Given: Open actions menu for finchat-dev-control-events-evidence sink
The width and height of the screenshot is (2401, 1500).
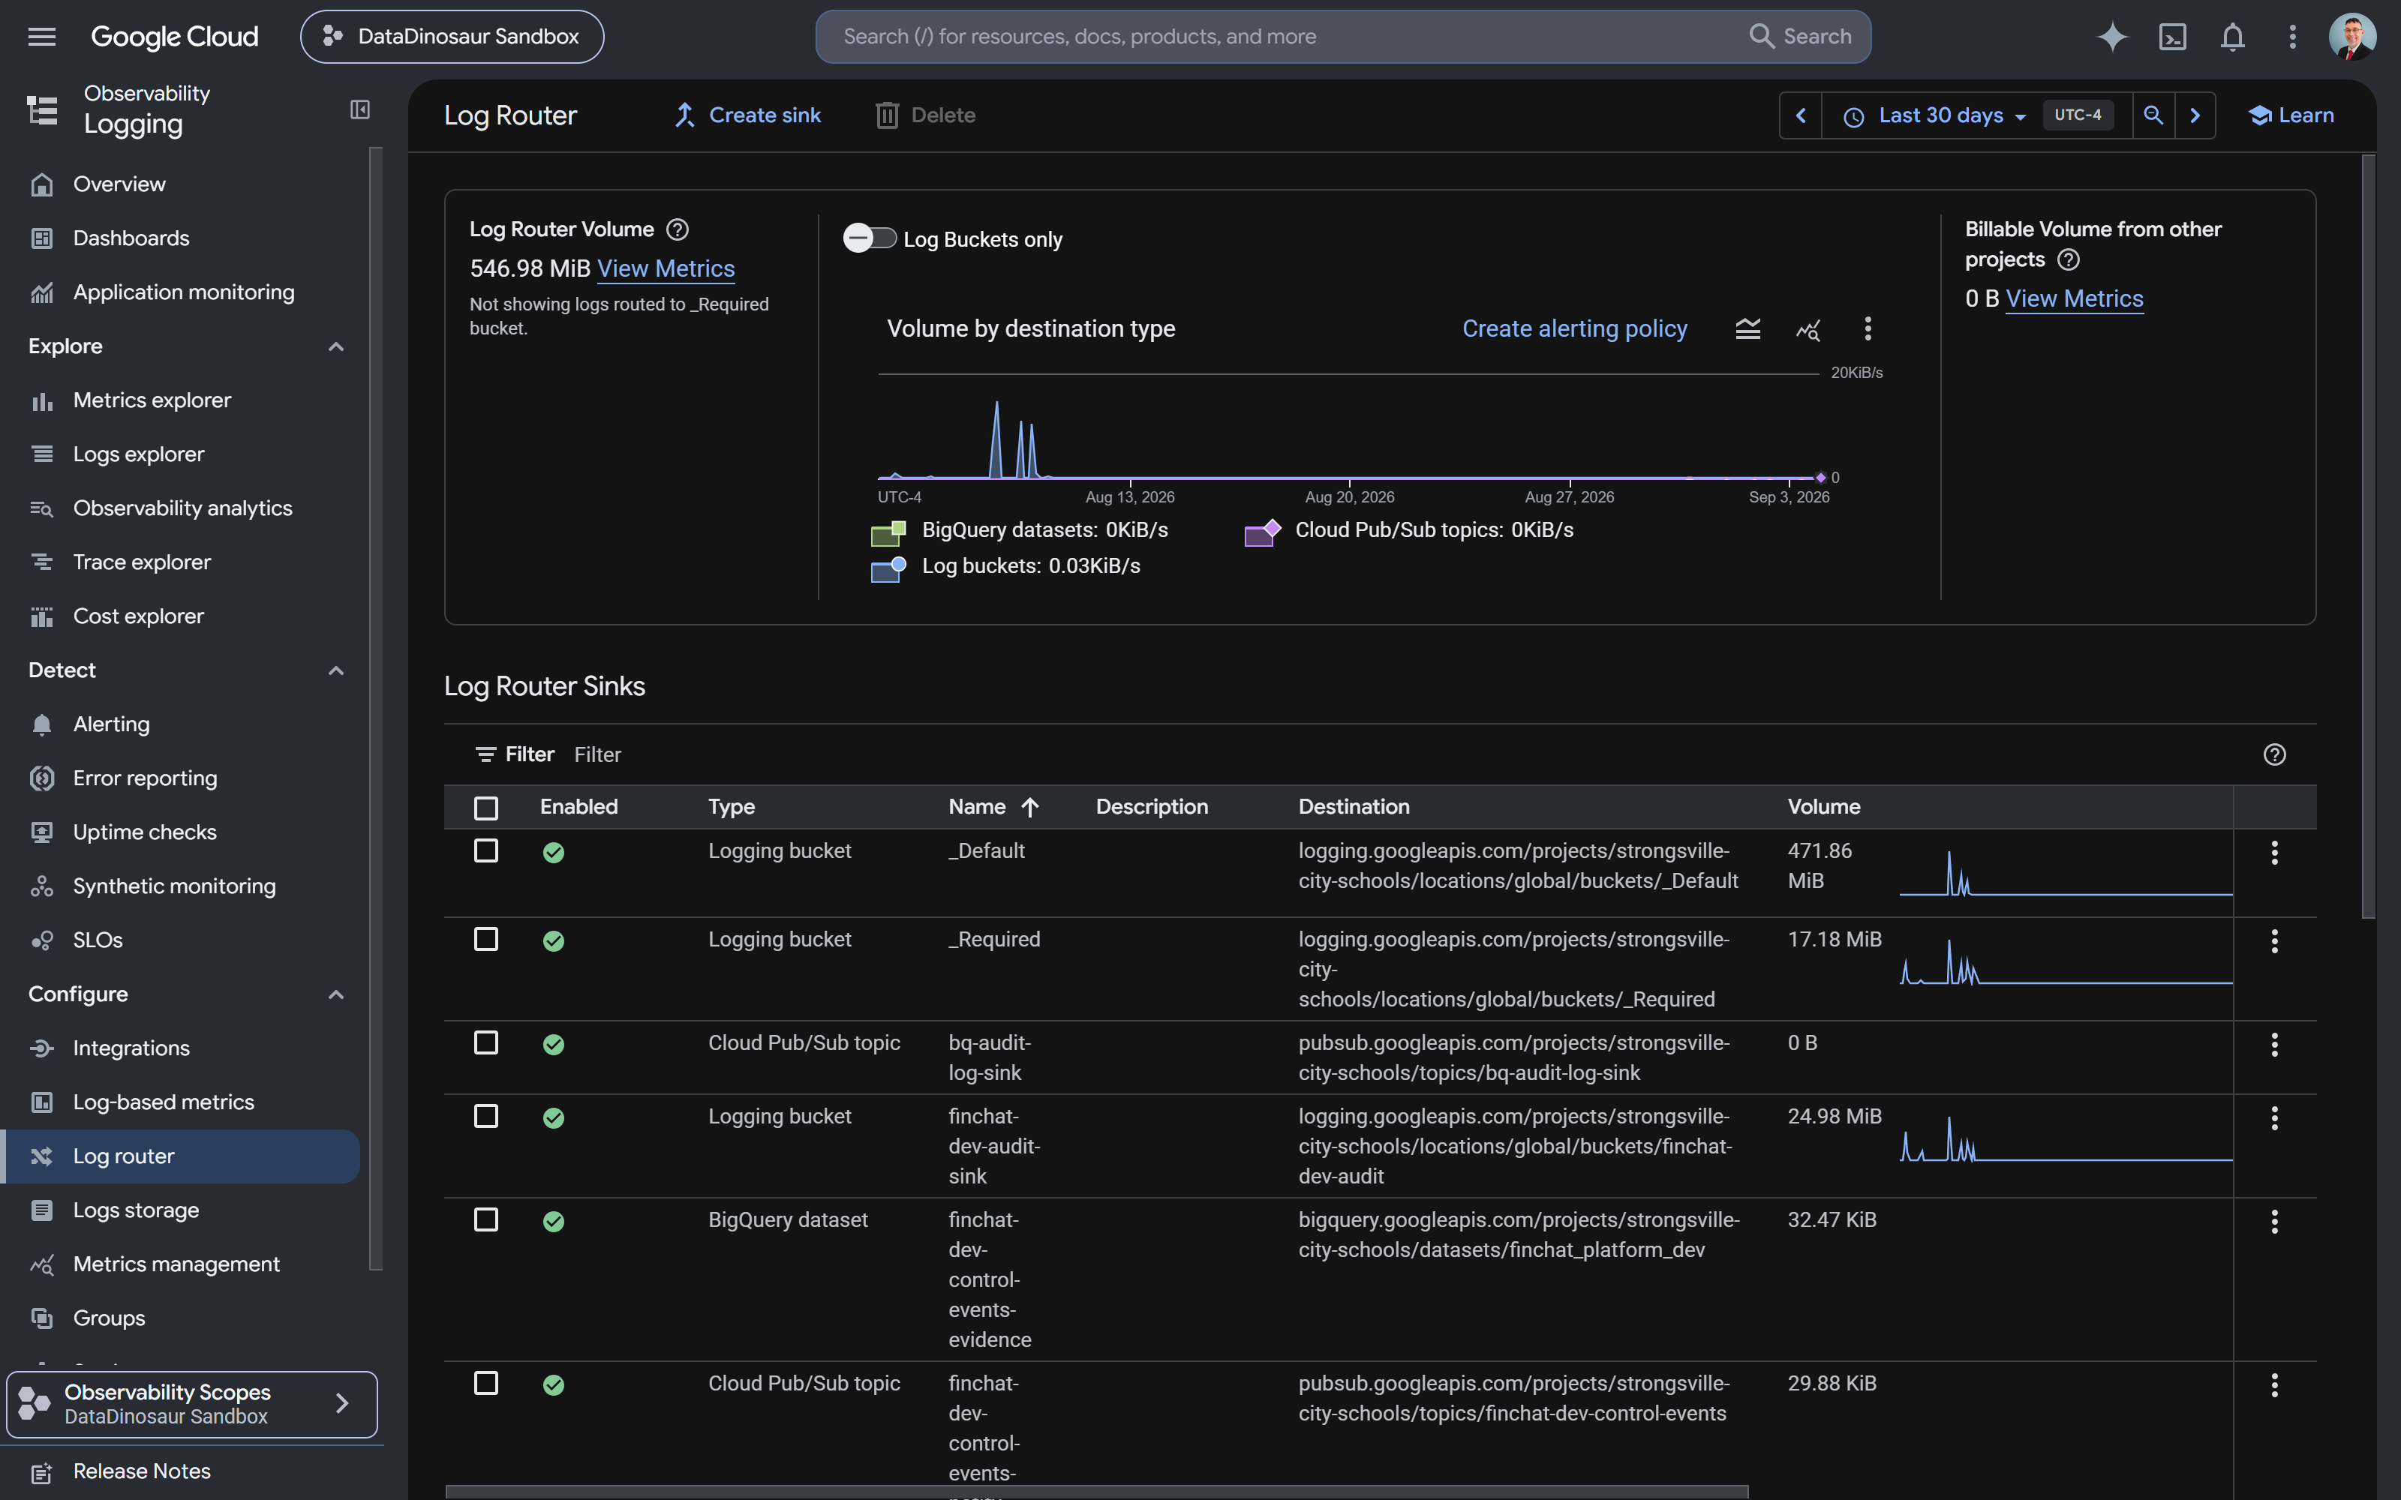Looking at the screenshot, I should coord(2274,1221).
